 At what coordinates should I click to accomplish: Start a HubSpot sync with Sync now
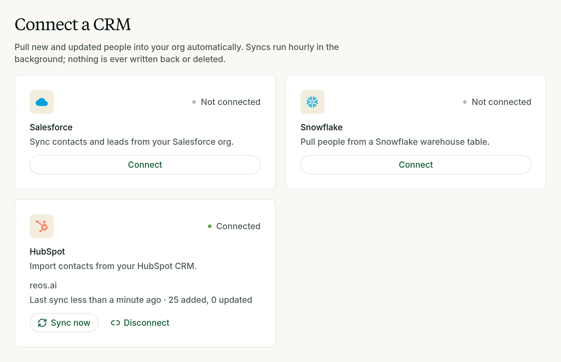tap(64, 323)
